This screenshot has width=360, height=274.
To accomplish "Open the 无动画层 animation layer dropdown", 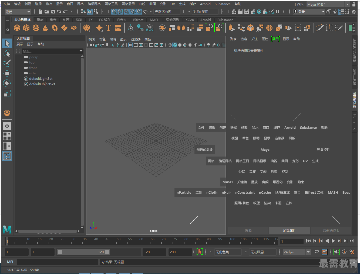I will [x=263, y=252].
